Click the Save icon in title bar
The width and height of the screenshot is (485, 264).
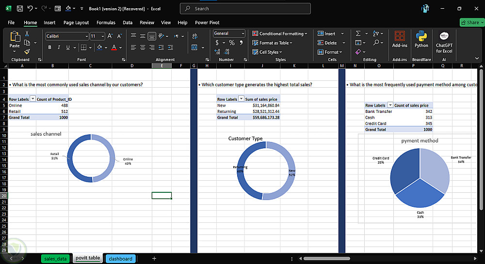[x=19, y=9]
